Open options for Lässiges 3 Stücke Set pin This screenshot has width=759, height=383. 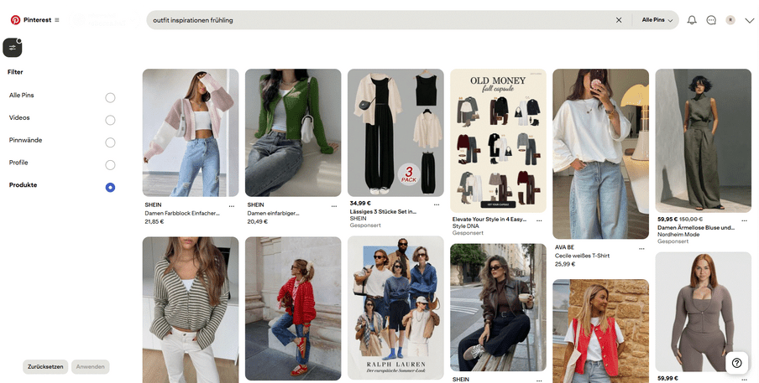[x=437, y=204]
